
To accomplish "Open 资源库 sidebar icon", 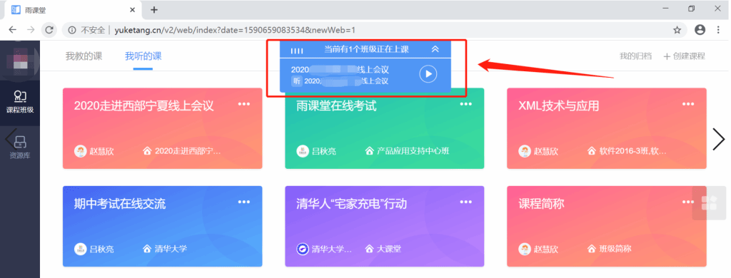I will point(20,147).
